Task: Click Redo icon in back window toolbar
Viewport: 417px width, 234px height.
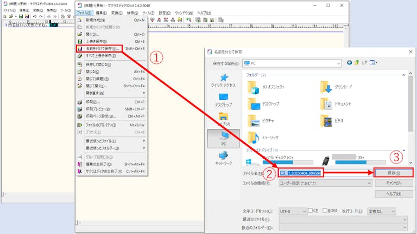Action: point(41,16)
